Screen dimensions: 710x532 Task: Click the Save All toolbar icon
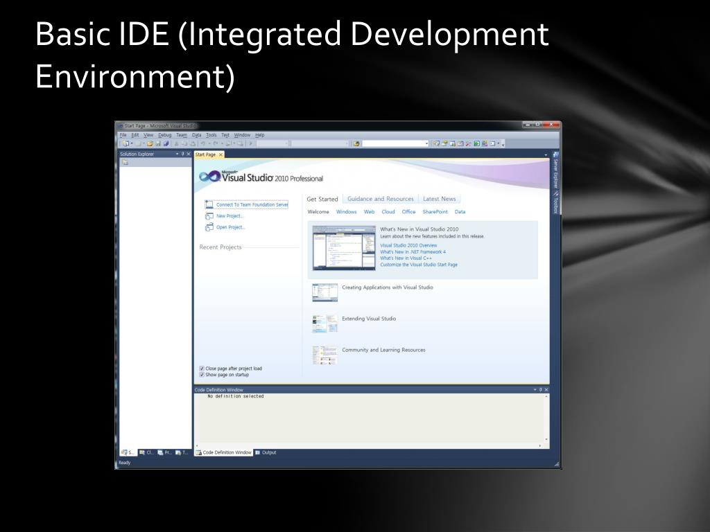pos(166,143)
